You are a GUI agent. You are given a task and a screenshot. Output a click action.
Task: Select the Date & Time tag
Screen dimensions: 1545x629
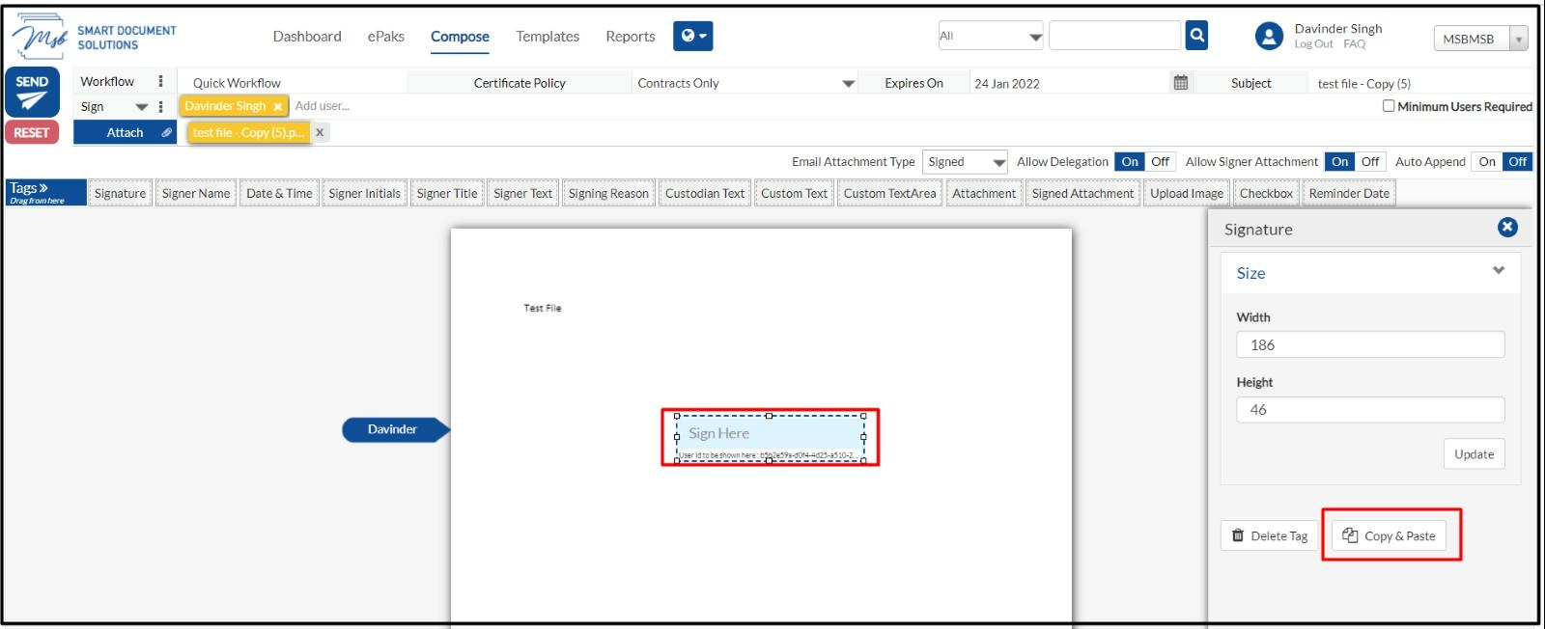(279, 193)
